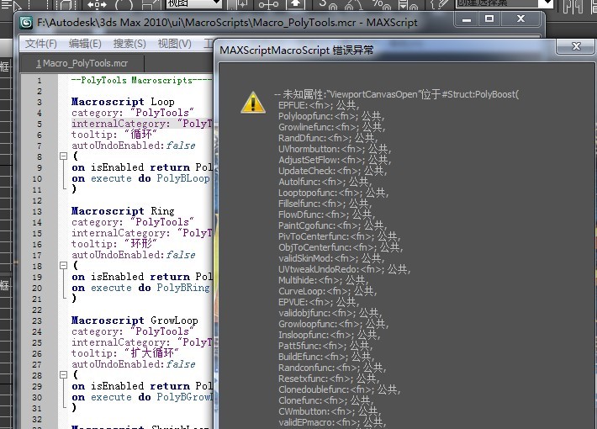The image size is (597, 429).
Task: Open the 文件(F) menu
Action: pyautogui.click(x=40, y=44)
